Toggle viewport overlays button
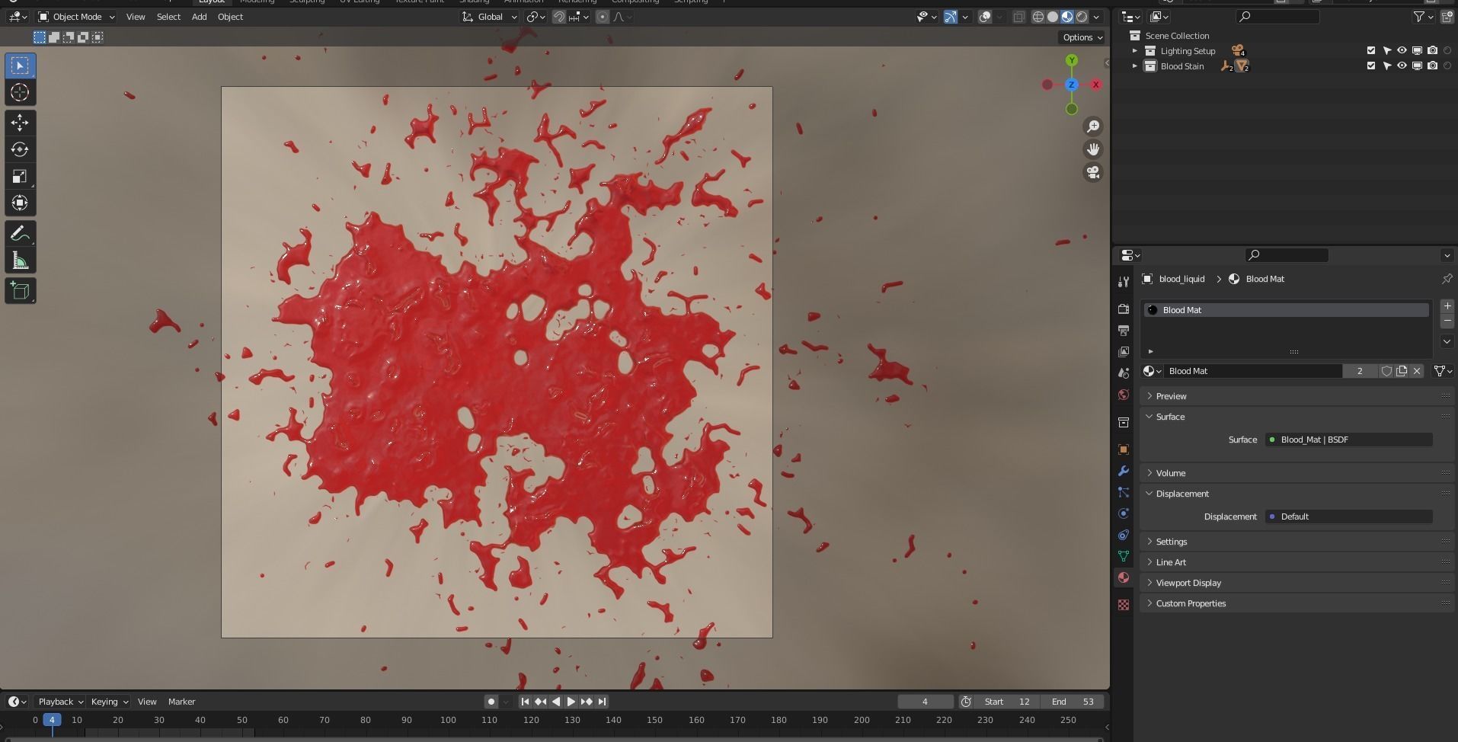Image resolution: width=1458 pixels, height=742 pixels. [x=985, y=17]
